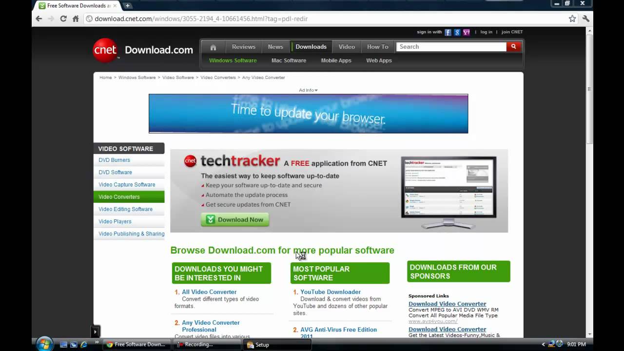The image size is (624, 351).
Task: Show hidden tray icons arrow
Action: point(544,344)
